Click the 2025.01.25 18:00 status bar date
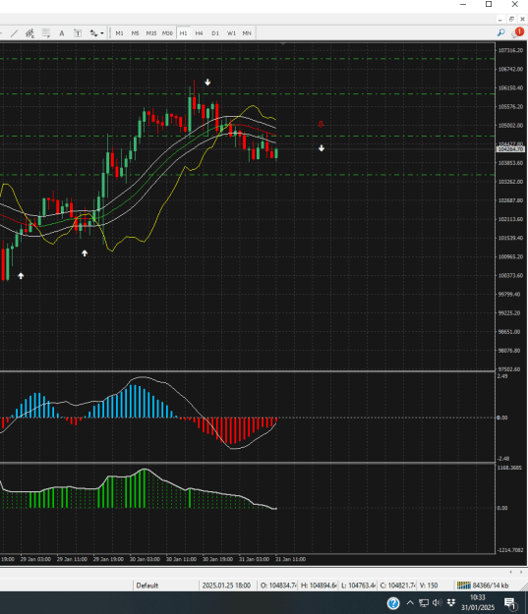This screenshot has height=614, width=528. (226, 586)
